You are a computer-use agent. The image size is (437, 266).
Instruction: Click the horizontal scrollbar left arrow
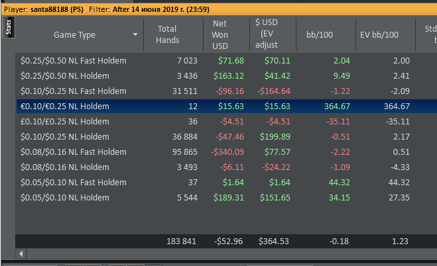pyautogui.click(x=21, y=253)
